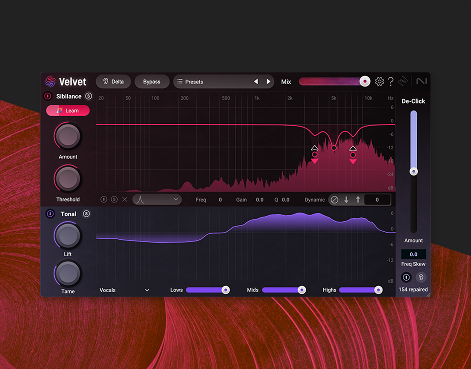The width and height of the screenshot is (471, 369).
Task: Solo the Tonal module
Action: [86, 214]
